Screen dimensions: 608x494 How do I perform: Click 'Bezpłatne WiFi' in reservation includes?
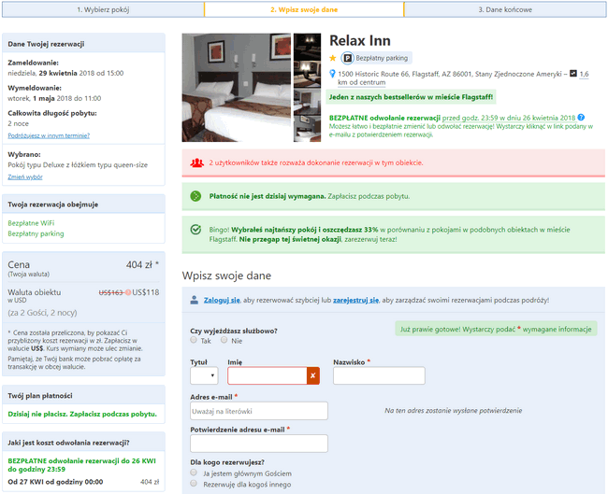[31, 223]
